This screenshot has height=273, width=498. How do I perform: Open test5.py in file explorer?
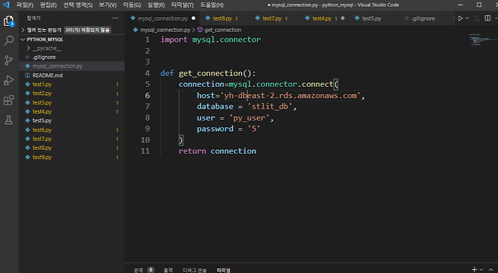[x=72, y=121]
